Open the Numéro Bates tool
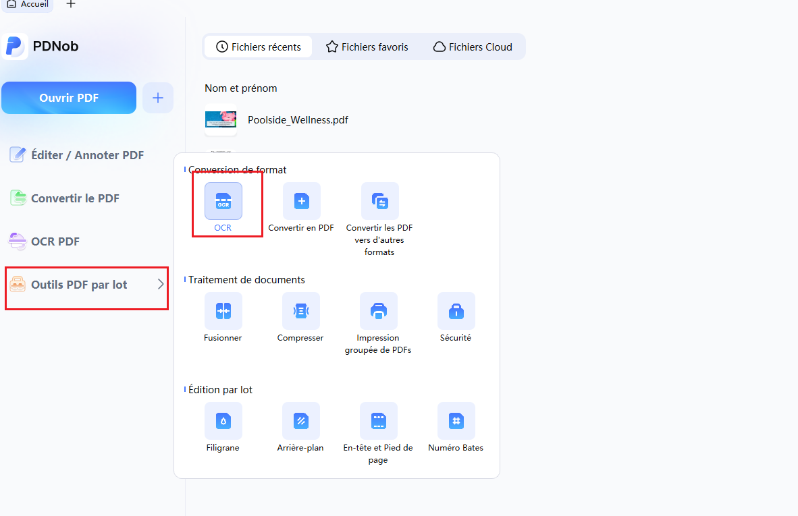Viewport: 798px width, 516px height. click(456, 420)
